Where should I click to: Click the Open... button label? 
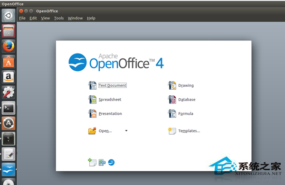pos(105,131)
